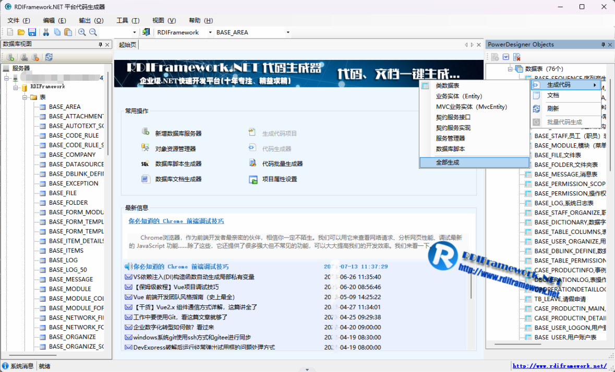Choose 全部生成 from the submenu
The height and width of the screenshot is (372, 615).
448,163
